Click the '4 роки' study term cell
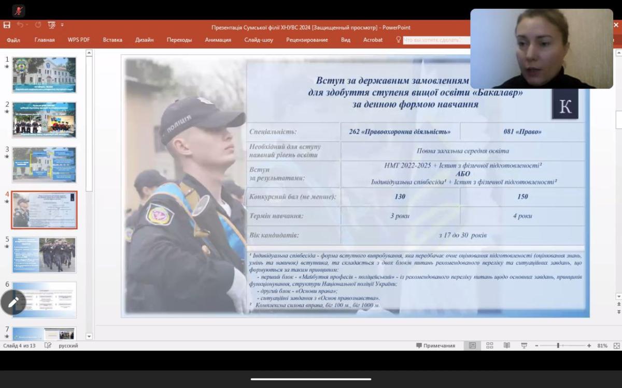The image size is (622, 388). pyautogui.click(x=522, y=216)
